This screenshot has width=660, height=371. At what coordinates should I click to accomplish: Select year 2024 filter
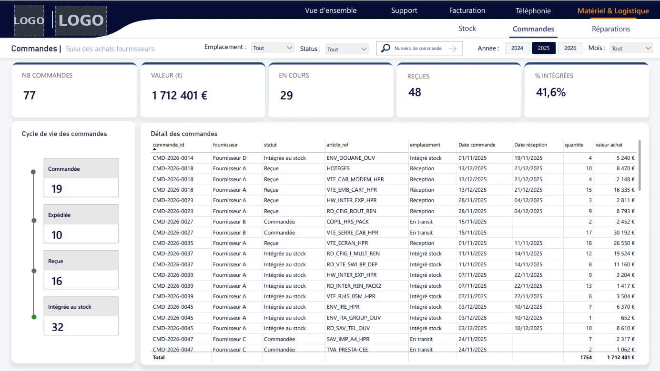517,48
